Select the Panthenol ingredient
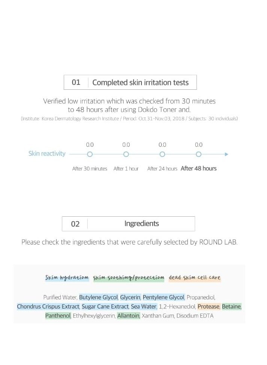The image size is (267, 365). click(58, 316)
